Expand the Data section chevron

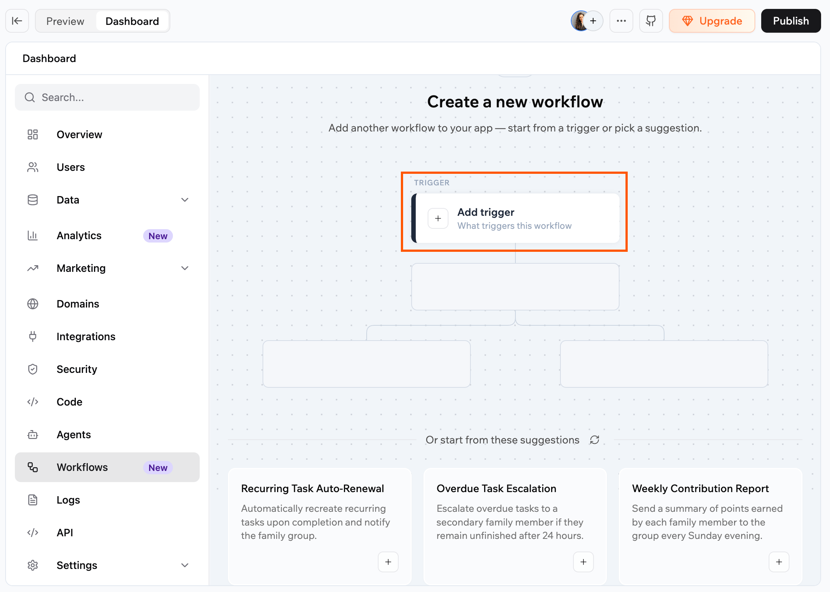(185, 200)
